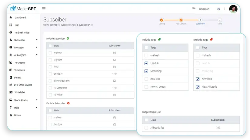Viewport: 250px width, 140px height.
Task: Check the Skyrocket Sales list checkbox
Action: click(50, 81)
